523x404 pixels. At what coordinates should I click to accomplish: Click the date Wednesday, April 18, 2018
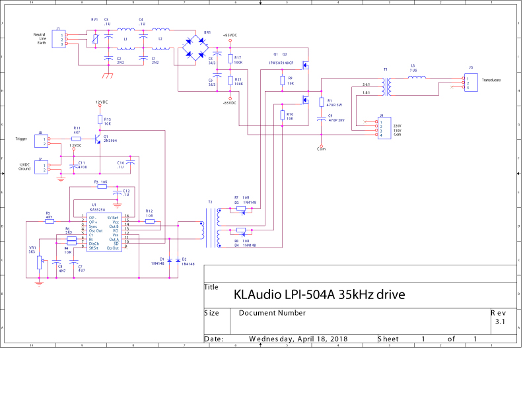point(298,339)
